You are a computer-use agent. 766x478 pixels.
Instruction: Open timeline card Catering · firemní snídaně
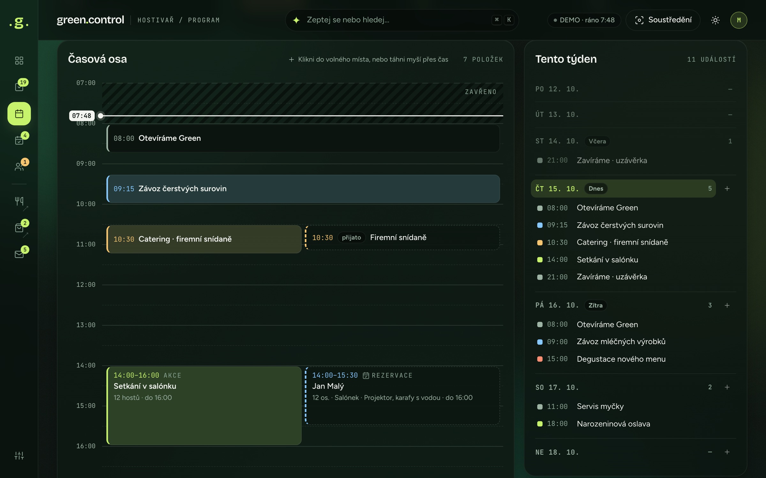tap(204, 239)
